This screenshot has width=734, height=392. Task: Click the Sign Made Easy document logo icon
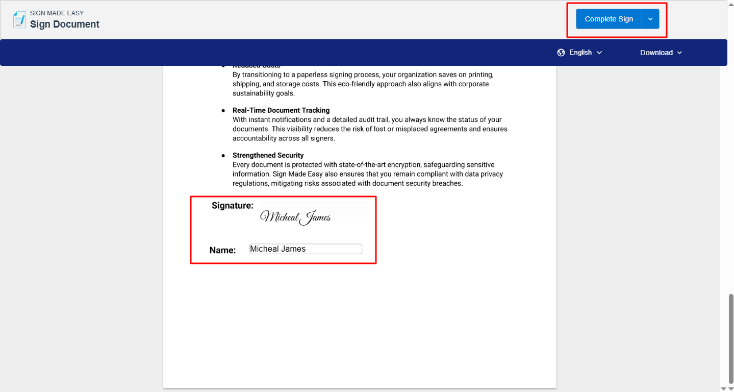[19, 19]
